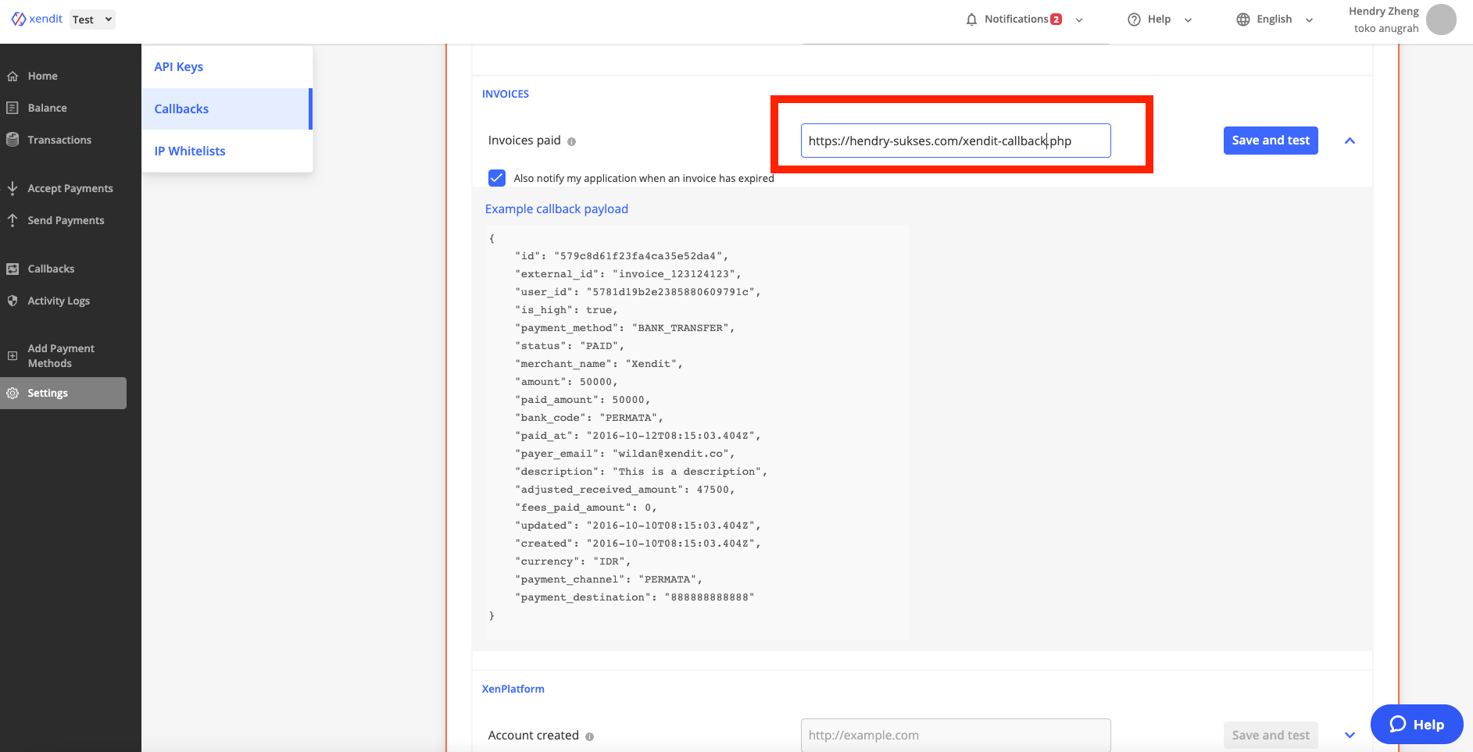Screen dimensions: 1473x752
Task: Click the notifications count badge
Action: click(1056, 20)
